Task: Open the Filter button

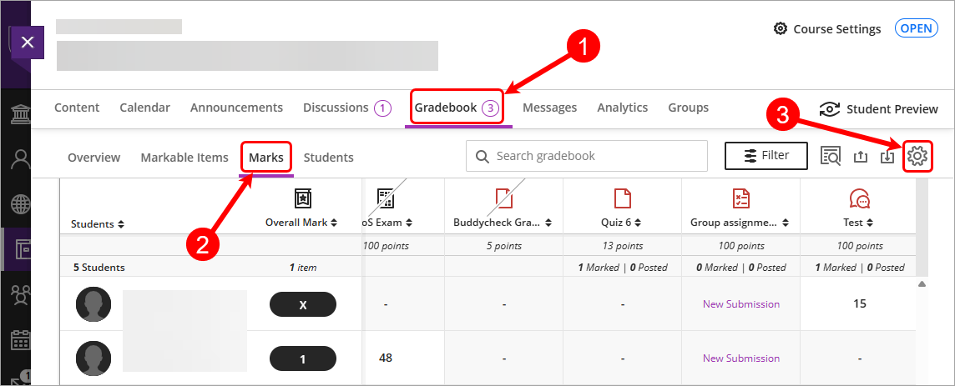Action: point(766,155)
